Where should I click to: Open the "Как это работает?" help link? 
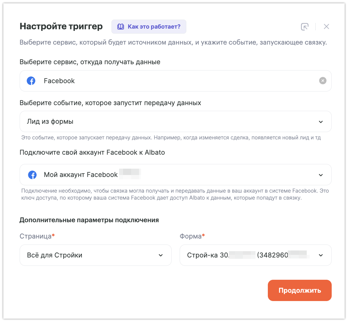(154, 27)
